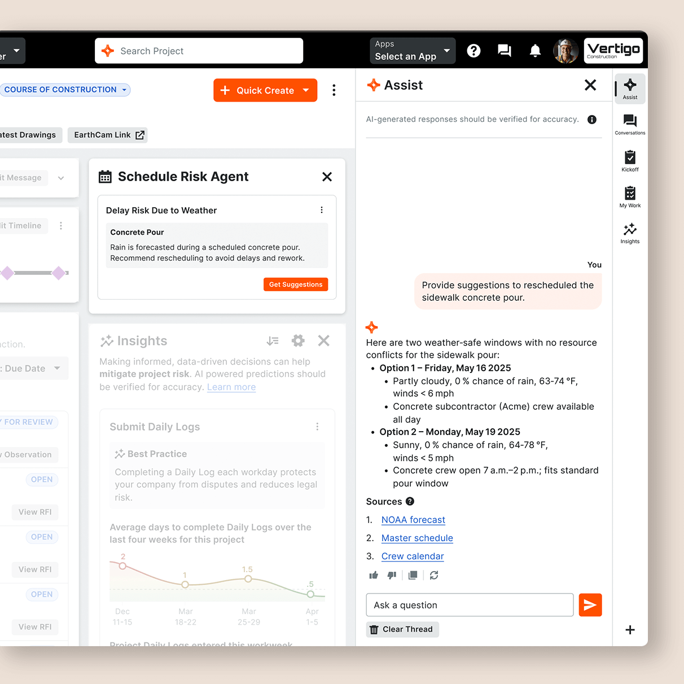Give the AI answer a thumbs up
This screenshot has height=684, width=684.
tap(373, 575)
